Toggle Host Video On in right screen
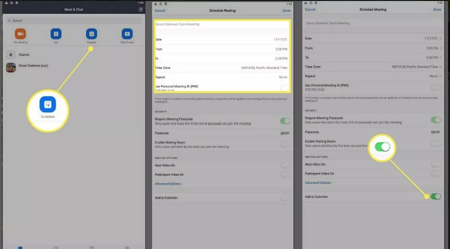450x249 pixels. [x=436, y=164]
